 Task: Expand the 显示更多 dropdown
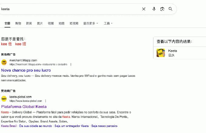click(91, 23)
